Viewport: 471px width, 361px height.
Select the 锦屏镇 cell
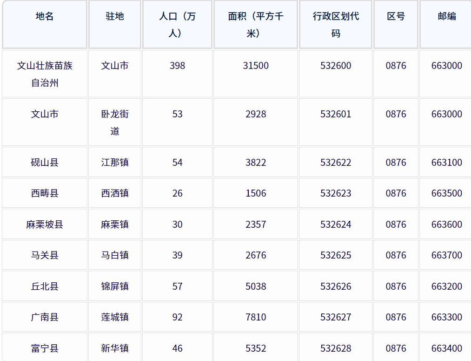pos(115,286)
